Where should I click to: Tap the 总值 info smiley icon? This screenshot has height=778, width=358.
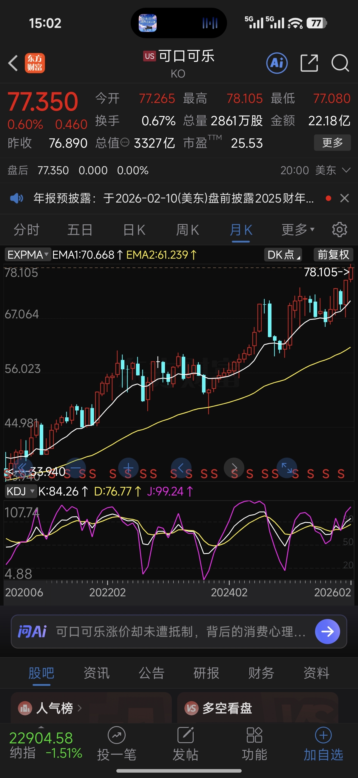tap(125, 142)
